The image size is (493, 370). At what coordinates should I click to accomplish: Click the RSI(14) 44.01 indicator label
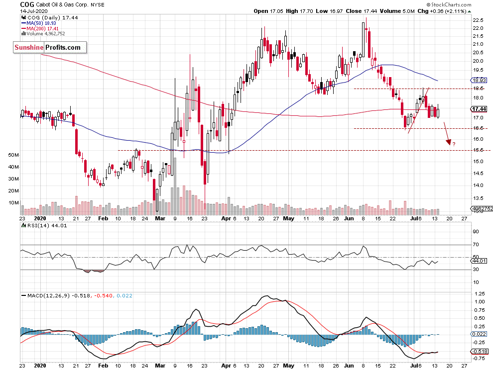pos(46,225)
